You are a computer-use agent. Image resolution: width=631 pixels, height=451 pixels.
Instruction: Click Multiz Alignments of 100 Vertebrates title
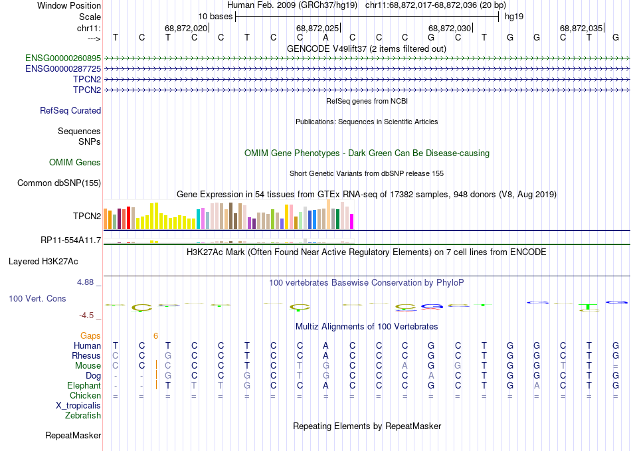pos(367,326)
